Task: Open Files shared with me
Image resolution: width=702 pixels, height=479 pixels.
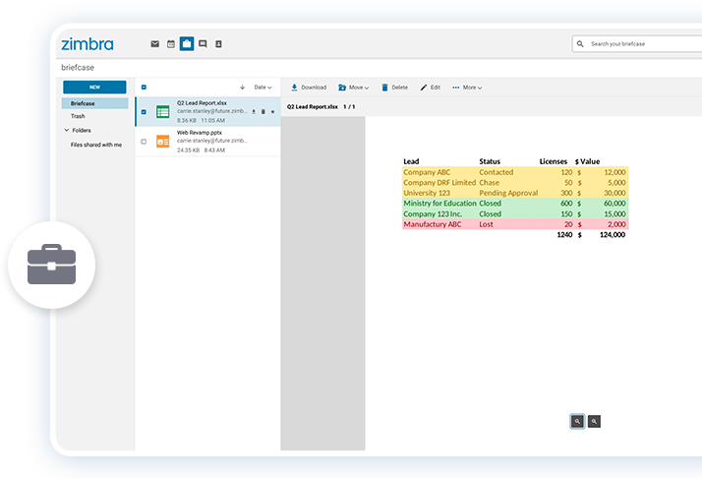Action: (96, 145)
